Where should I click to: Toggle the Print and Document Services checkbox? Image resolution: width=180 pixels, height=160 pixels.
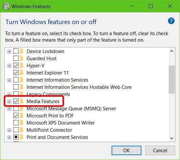tap(16, 137)
